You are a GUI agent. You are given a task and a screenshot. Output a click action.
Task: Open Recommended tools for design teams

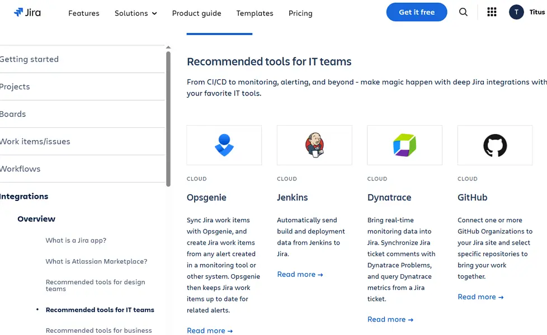(95, 285)
